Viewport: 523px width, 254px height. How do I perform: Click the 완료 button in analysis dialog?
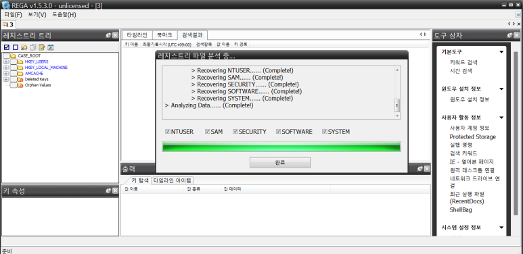click(x=280, y=163)
